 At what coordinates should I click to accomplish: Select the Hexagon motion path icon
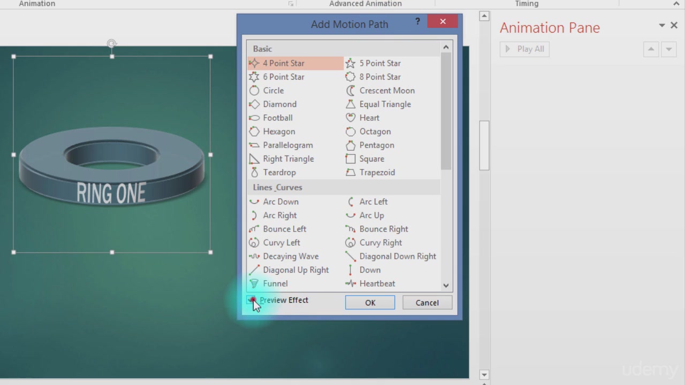pyautogui.click(x=254, y=132)
